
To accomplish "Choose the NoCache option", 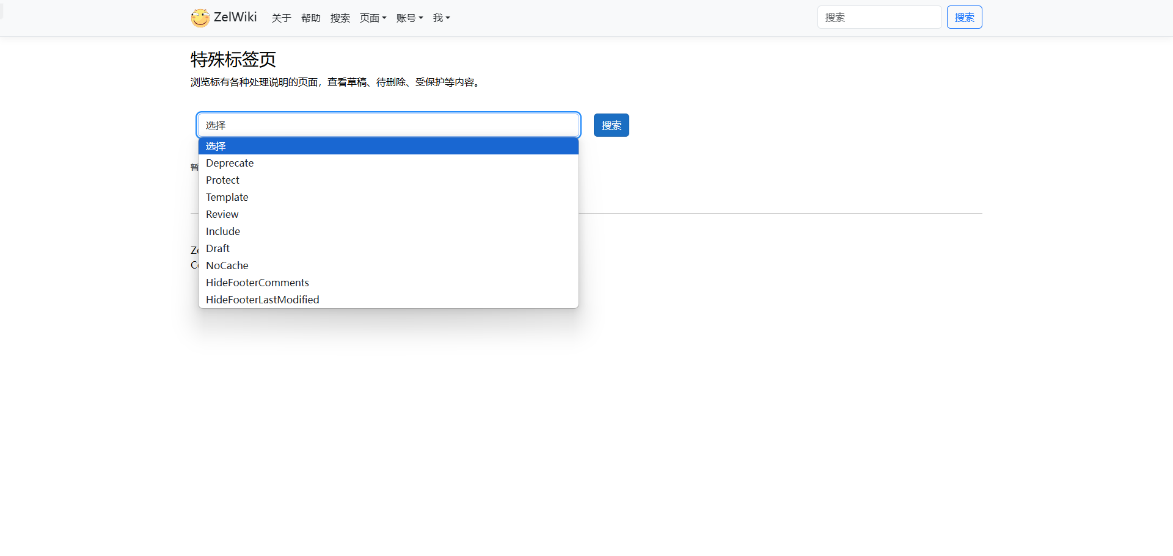I will 227,265.
